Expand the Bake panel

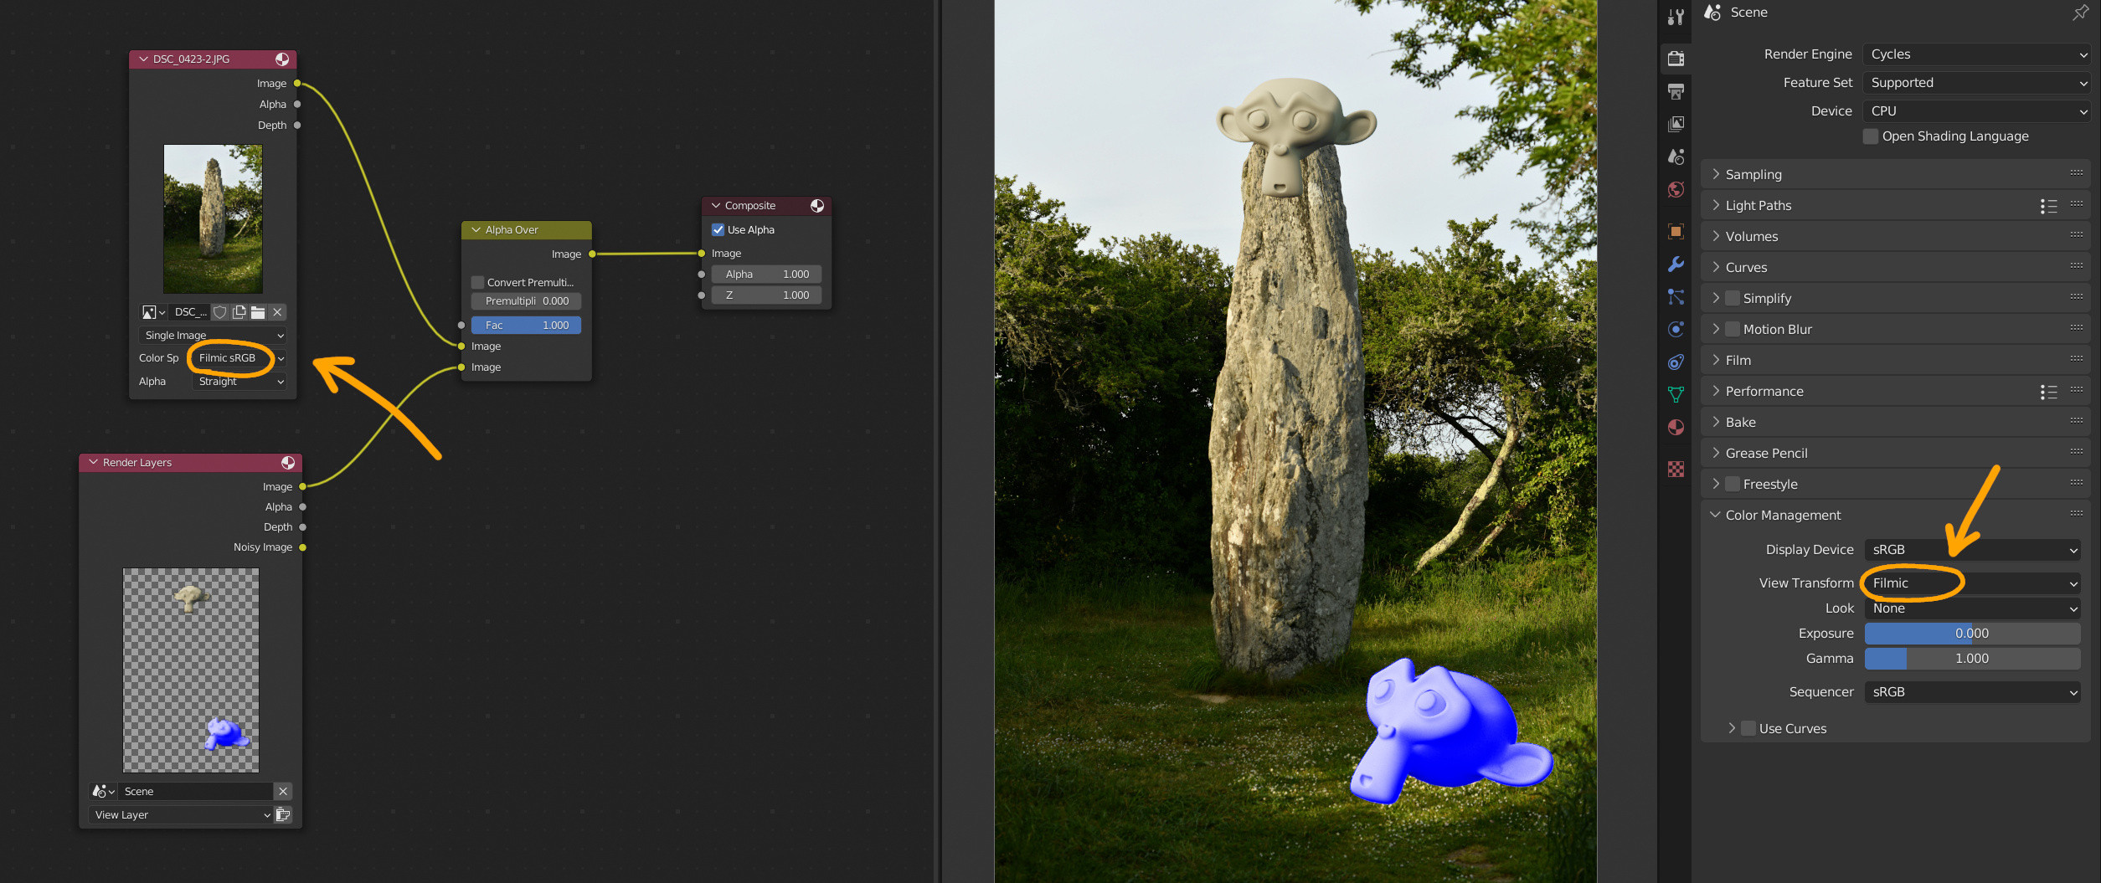click(x=1896, y=423)
